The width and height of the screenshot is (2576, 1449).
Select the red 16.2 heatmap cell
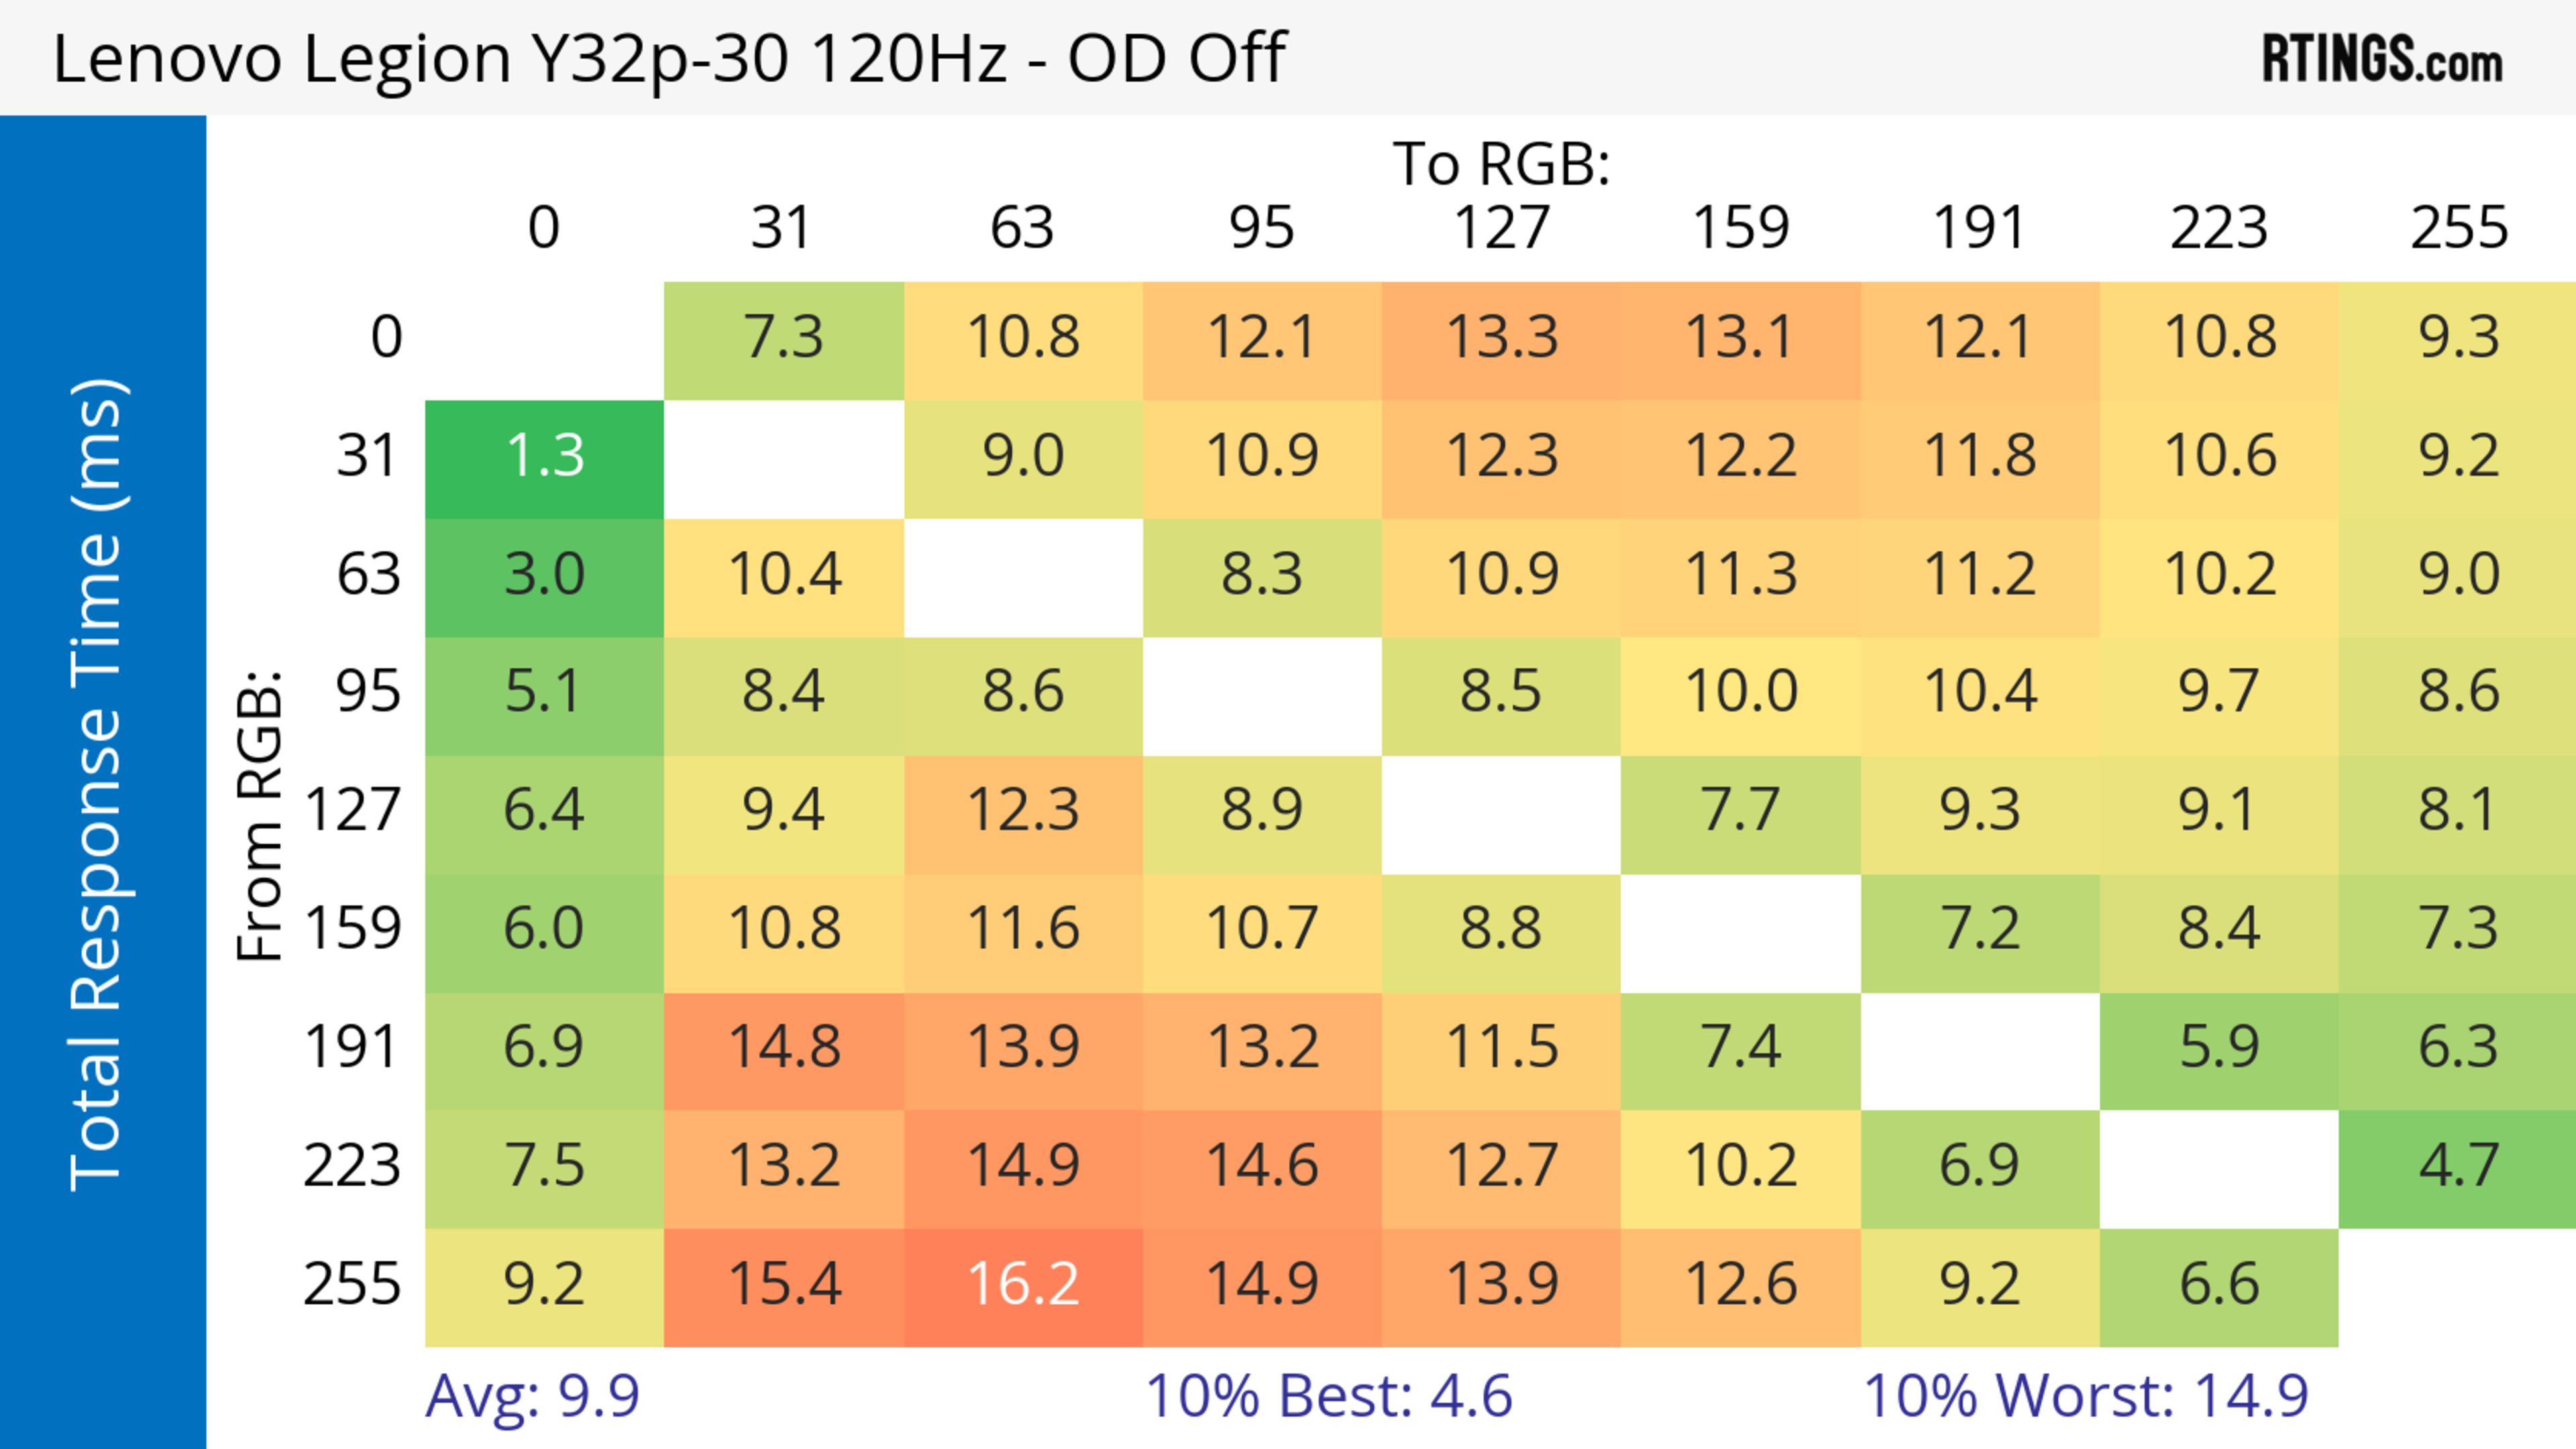(x=1023, y=1285)
